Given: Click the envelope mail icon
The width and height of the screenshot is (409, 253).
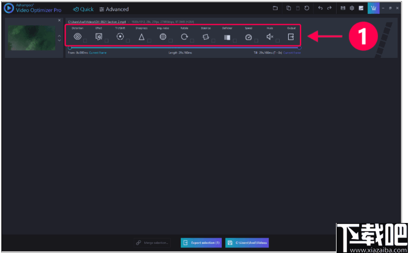Looking at the screenshot, I should [343, 8].
